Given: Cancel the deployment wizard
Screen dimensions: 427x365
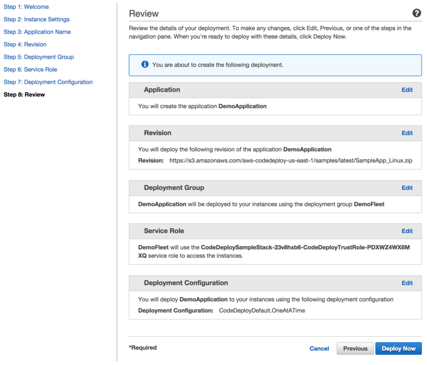Looking at the screenshot, I should click(x=319, y=348).
